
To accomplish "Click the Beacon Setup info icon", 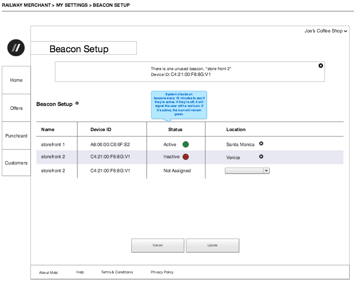I will point(77,104).
